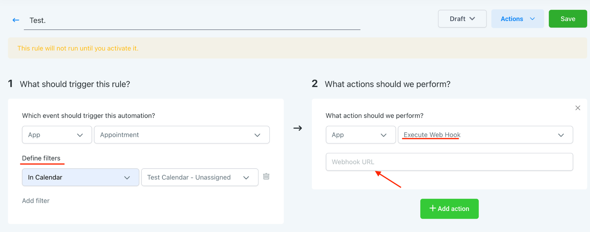590x232 pixels.
Task: Click the Define filters label
Action: pos(41,158)
